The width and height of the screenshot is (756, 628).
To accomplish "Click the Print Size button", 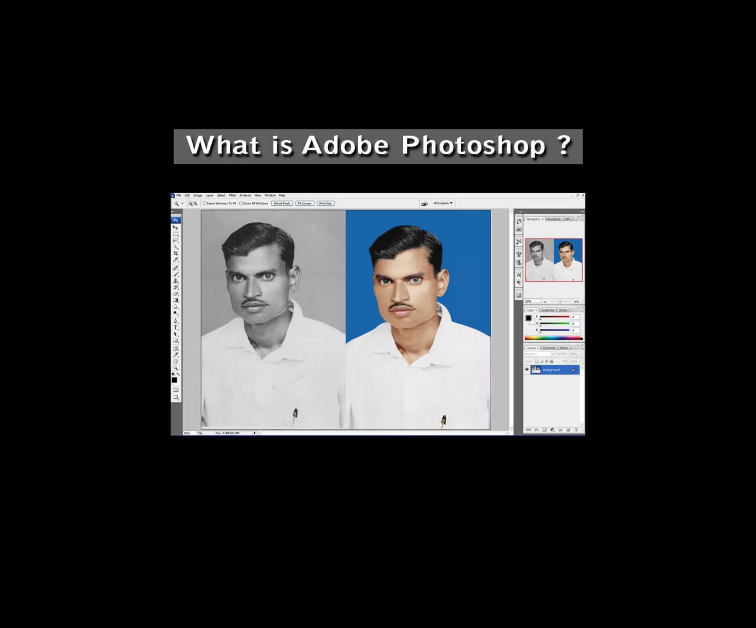I will click(326, 203).
